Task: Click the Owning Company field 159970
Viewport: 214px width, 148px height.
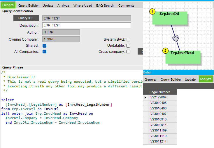Action: [x=61, y=39]
